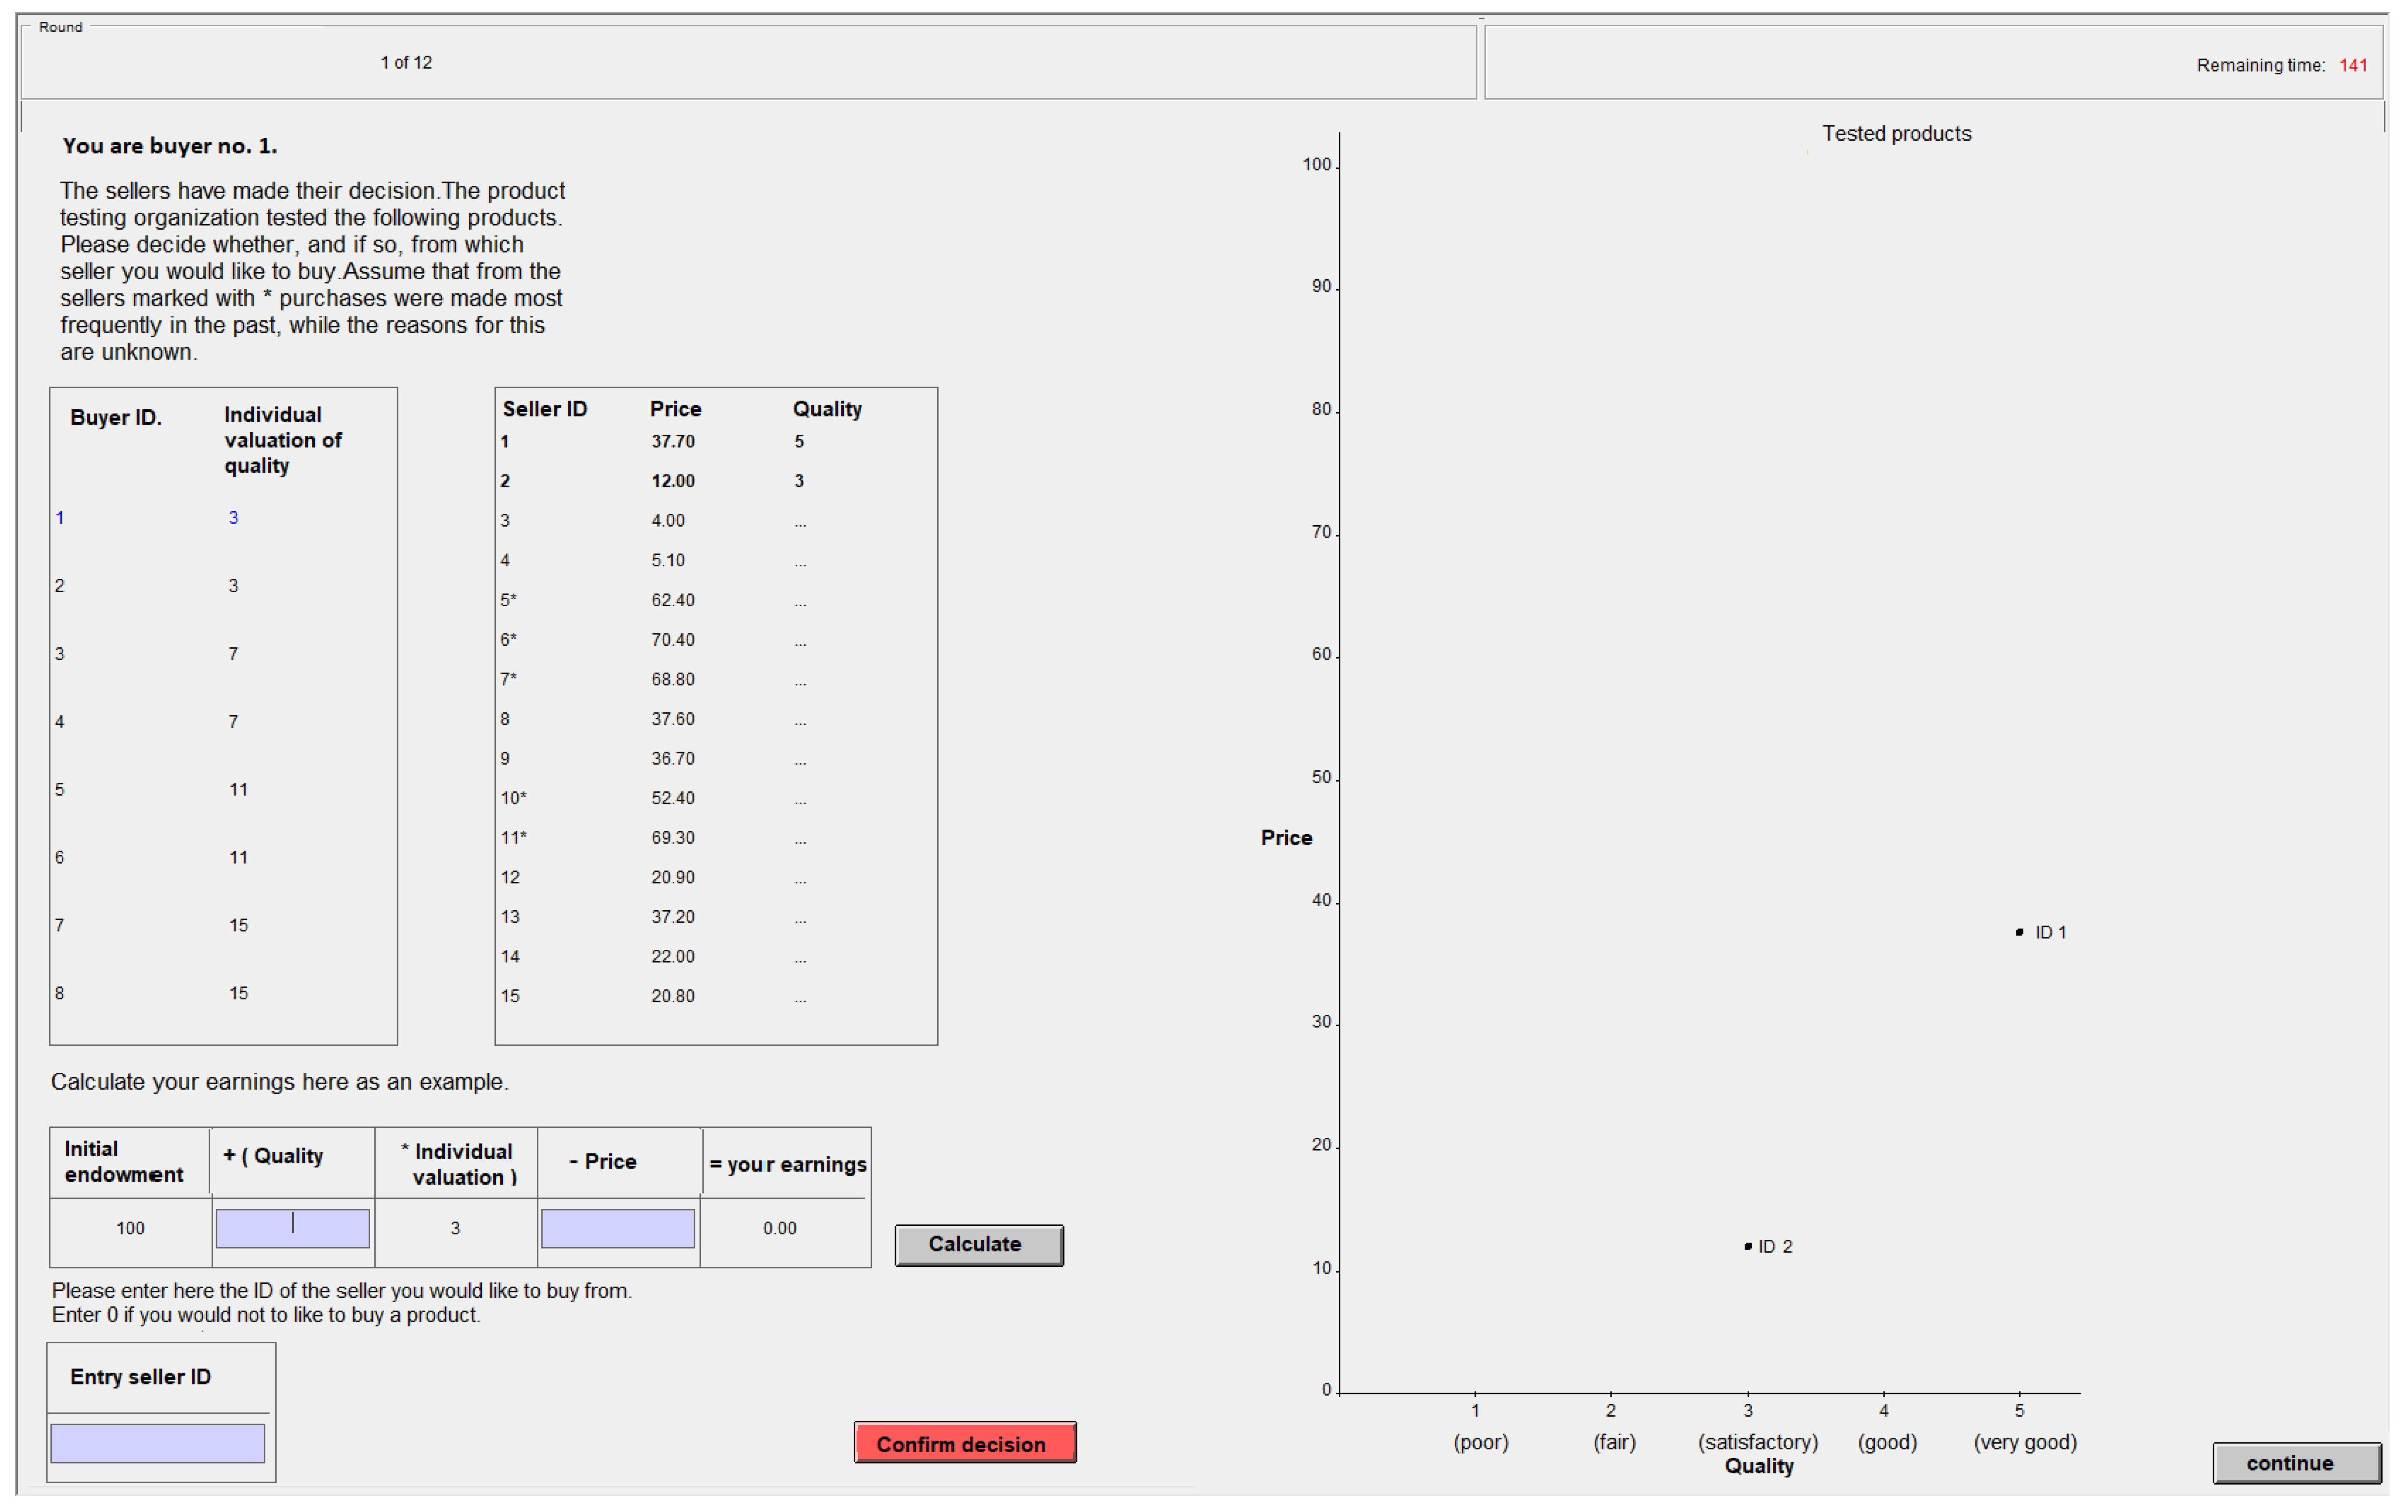Click the '= your earnings' column header
Screen dimensions: 2408x1512
coord(787,1164)
